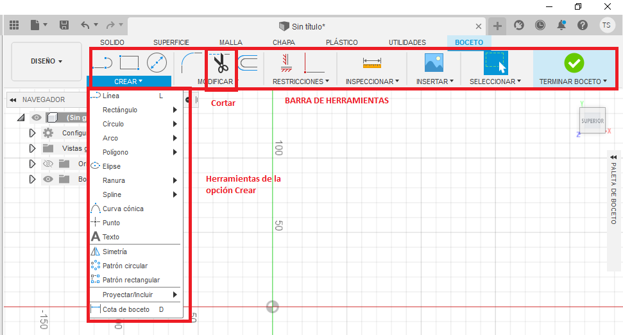Open the data panel grid icon
Image resolution: width=623 pixels, height=335 pixels.
tap(14, 26)
